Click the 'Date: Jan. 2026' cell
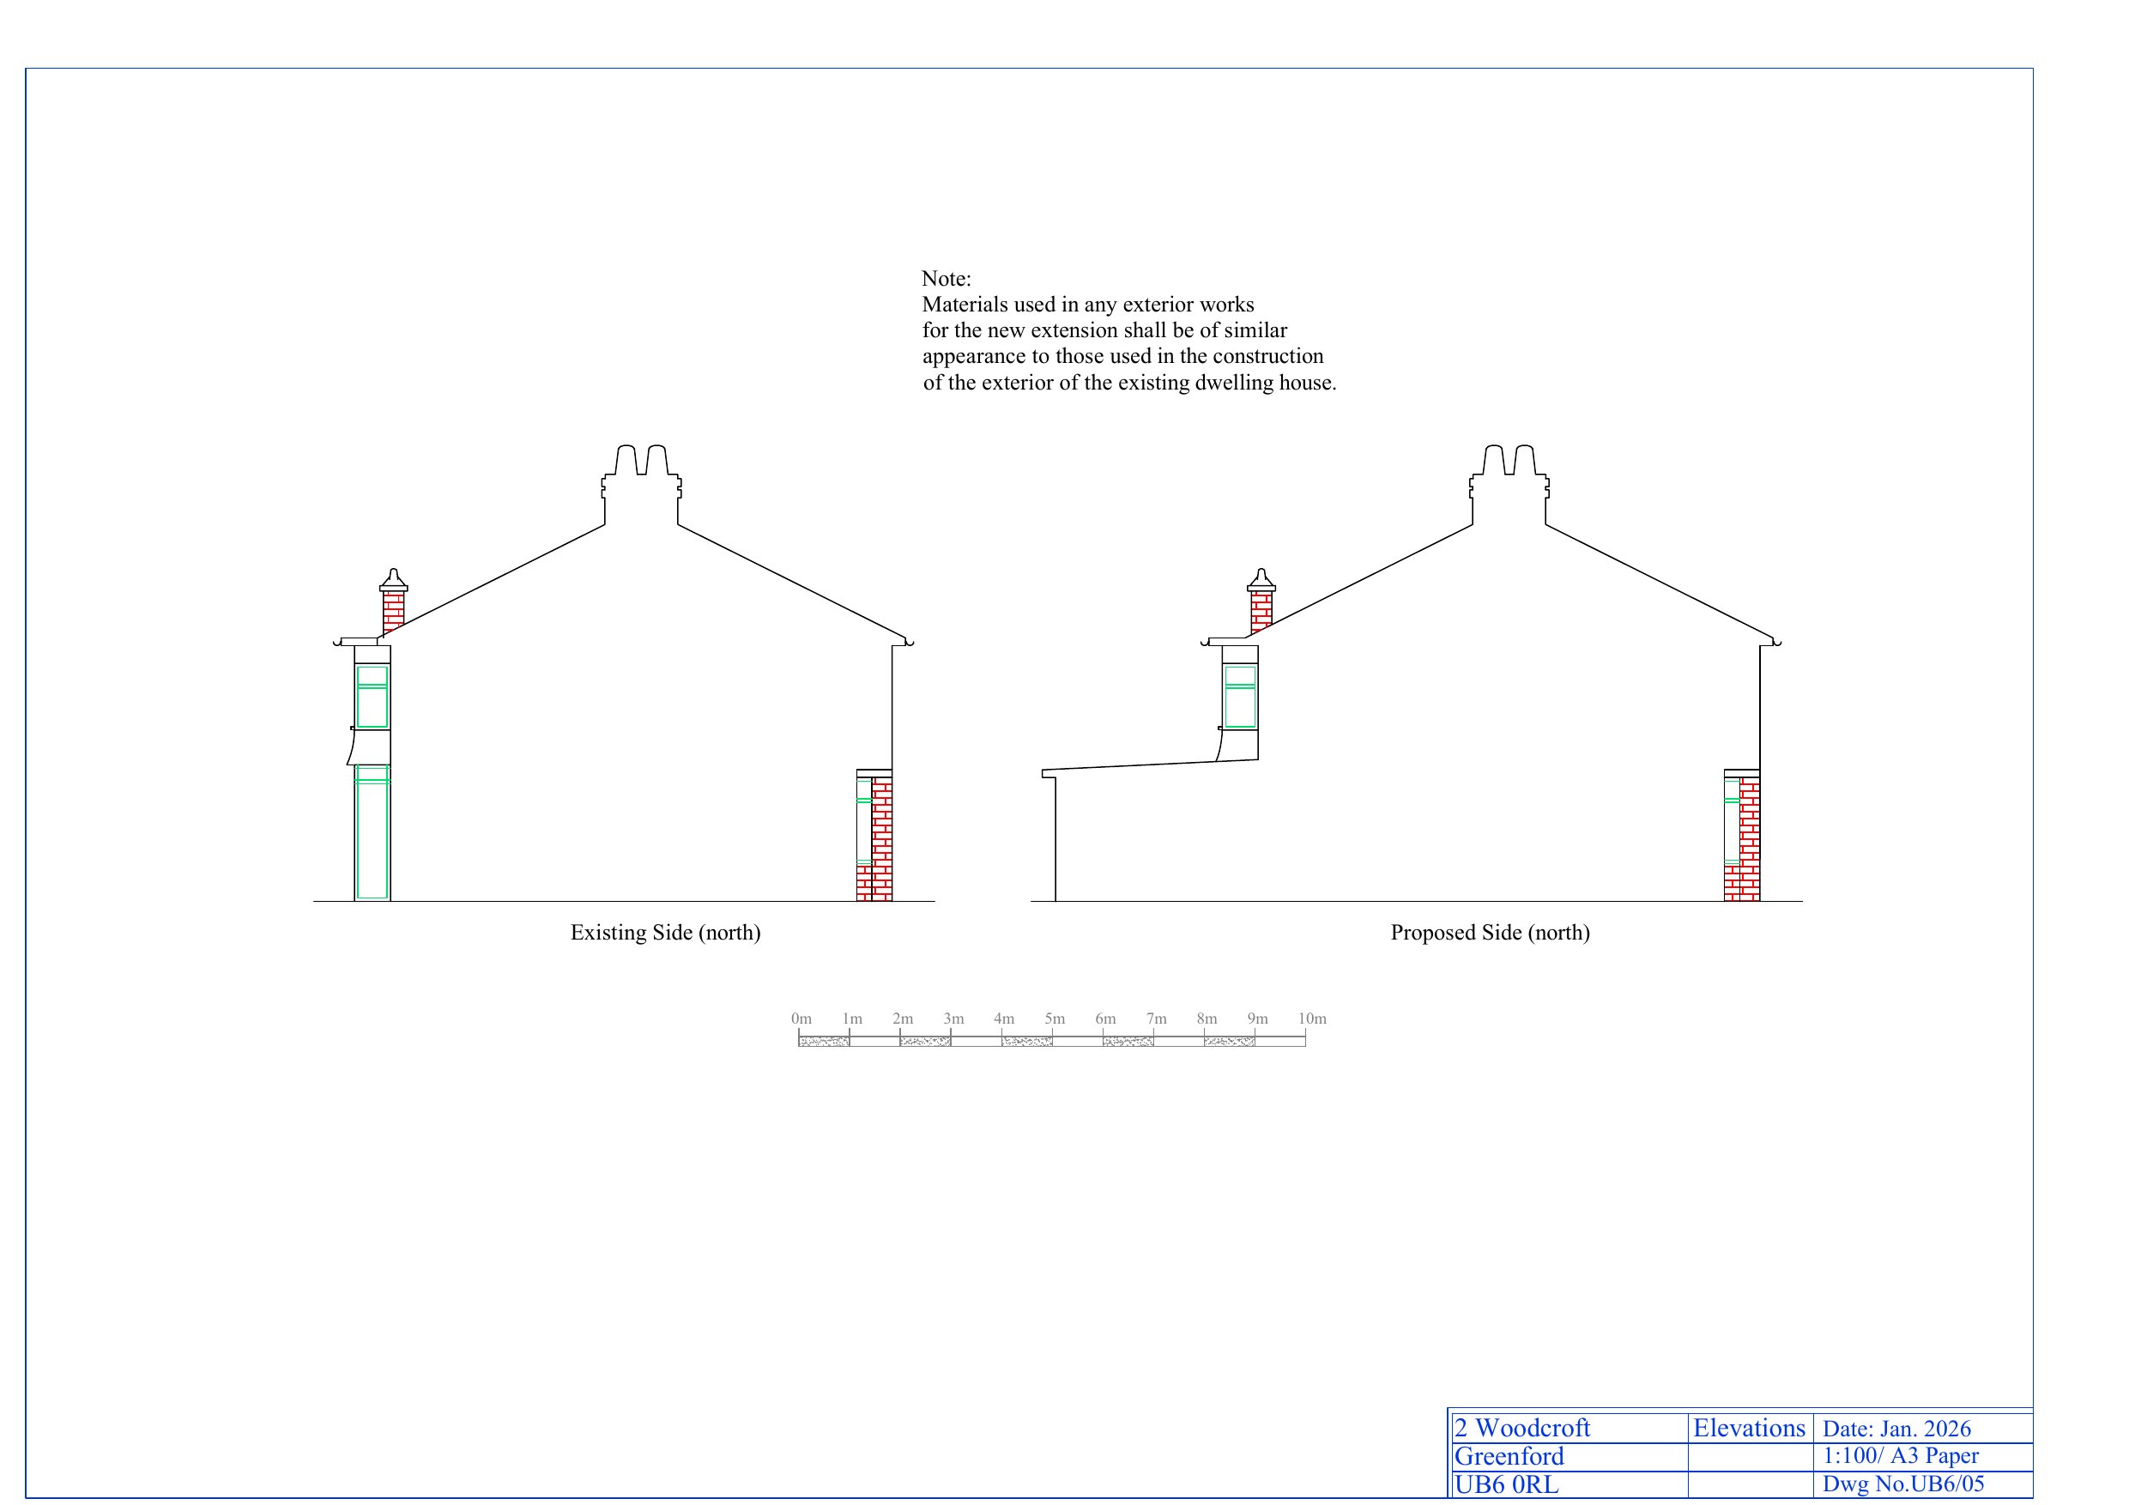Screen dimensions: 2129x1505 (x=1896, y=1429)
